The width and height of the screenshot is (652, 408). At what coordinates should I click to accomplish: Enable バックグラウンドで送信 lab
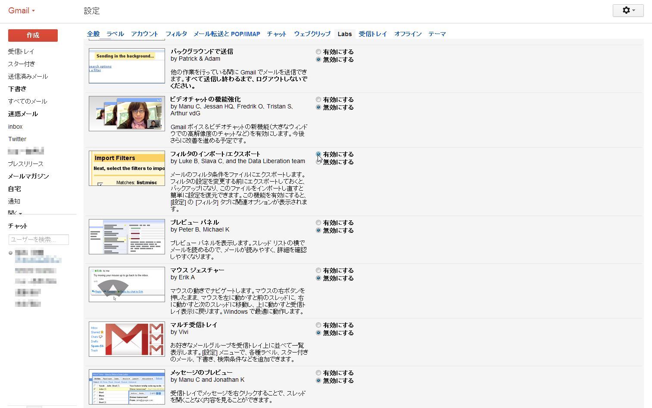click(x=318, y=52)
